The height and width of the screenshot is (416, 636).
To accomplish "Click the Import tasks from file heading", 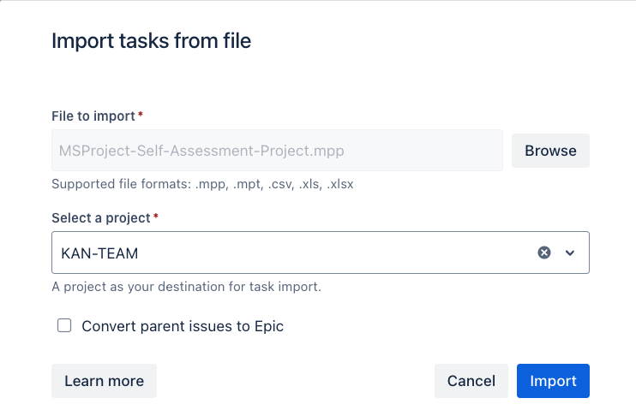I will pyautogui.click(x=152, y=41).
